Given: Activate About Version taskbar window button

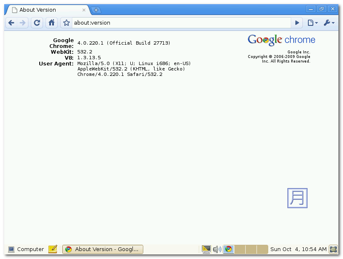Looking at the screenshot, I should 103,249.
